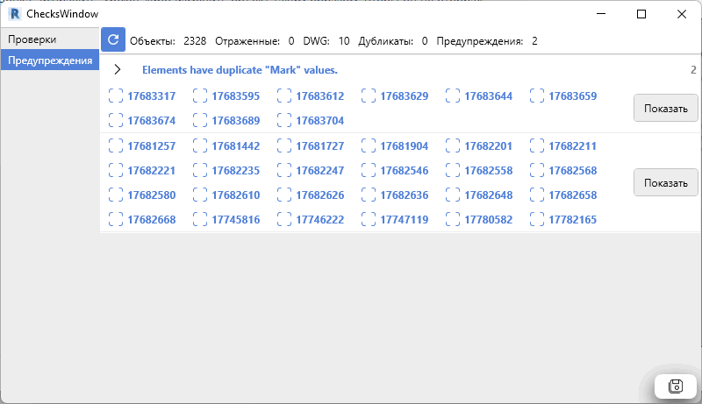Viewport: 702px width, 404px height.
Task: Open element ID link 17682626
Action: pos(319,195)
